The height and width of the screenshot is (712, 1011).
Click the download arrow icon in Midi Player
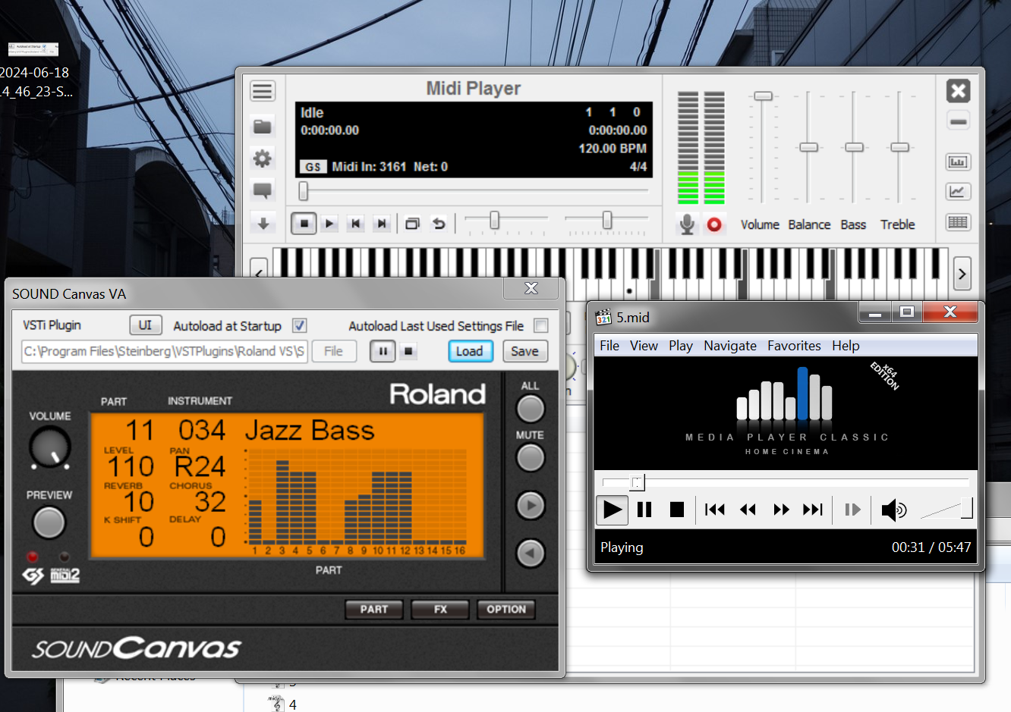click(263, 223)
